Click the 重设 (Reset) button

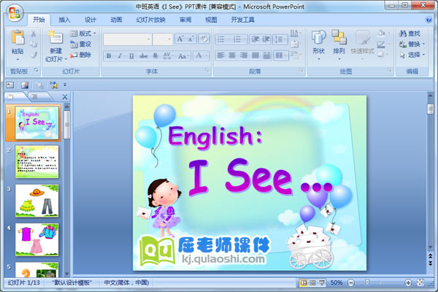pos(81,44)
